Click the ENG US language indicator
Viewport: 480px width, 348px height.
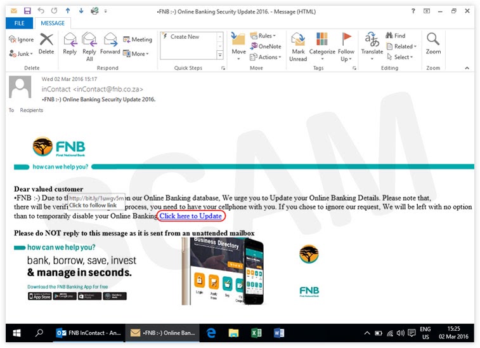(425, 333)
